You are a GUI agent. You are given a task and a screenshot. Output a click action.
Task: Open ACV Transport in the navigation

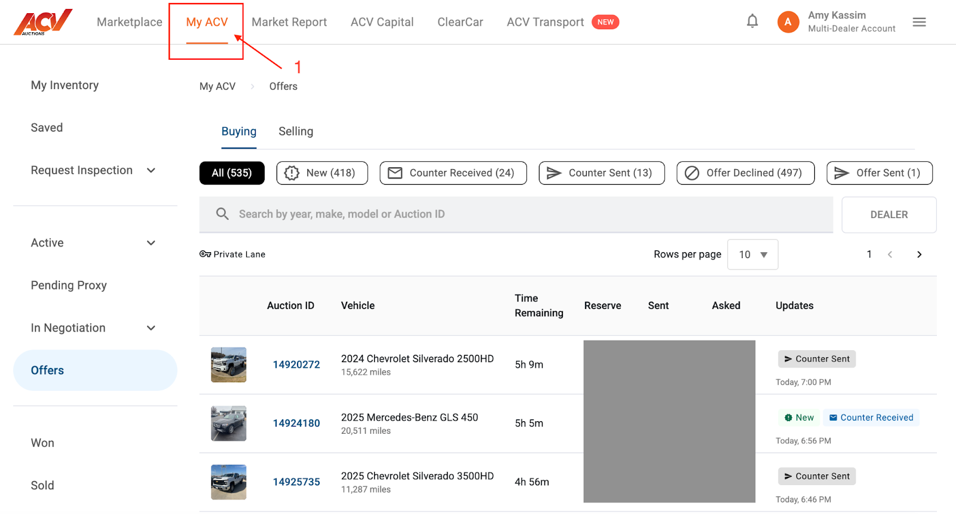[546, 22]
